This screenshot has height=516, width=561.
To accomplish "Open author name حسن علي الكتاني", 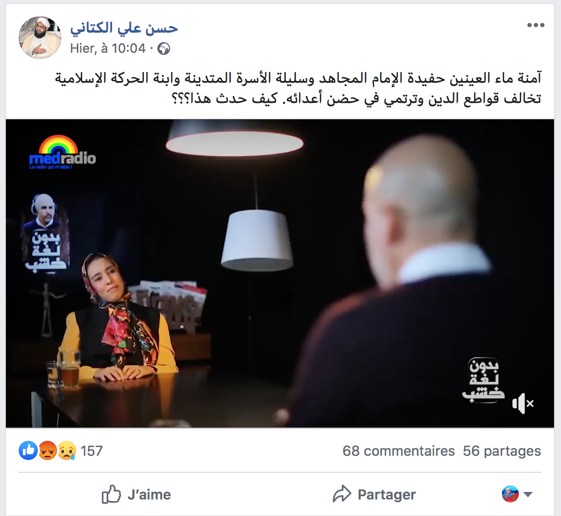I will click(124, 28).
